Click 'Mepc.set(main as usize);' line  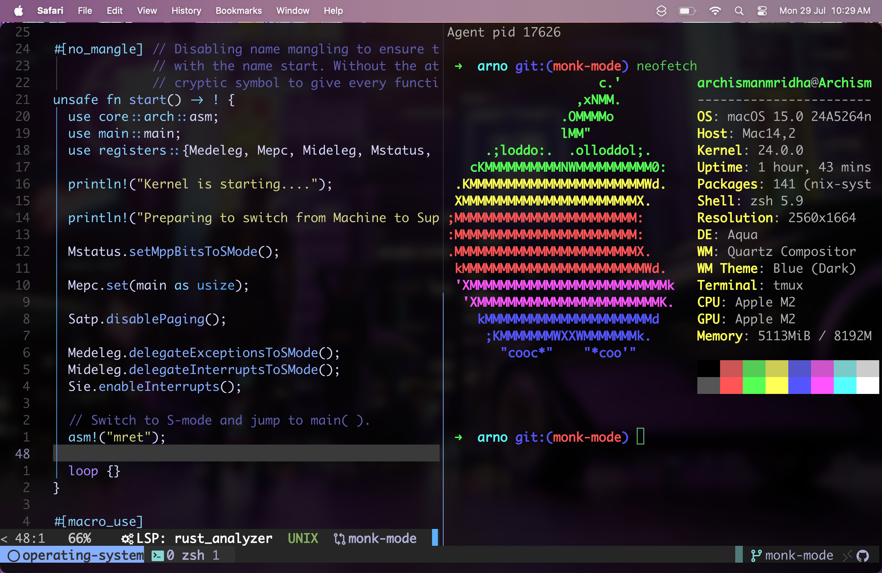[158, 285]
